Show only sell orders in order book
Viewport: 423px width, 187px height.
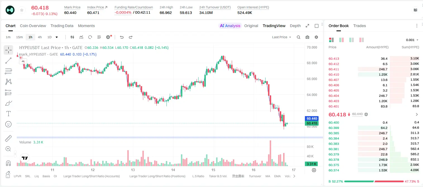coord(362,40)
